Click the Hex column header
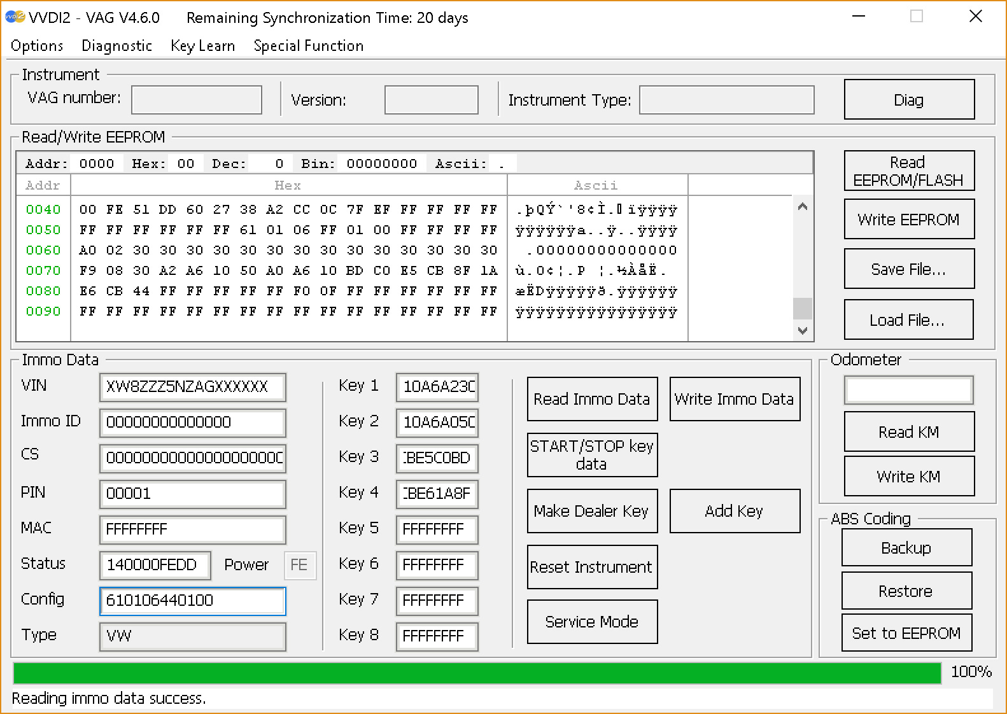This screenshot has height=714, width=1007. tap(288, 185)
